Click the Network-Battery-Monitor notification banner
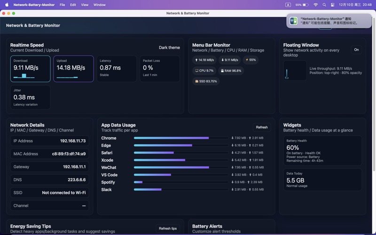Screen dimensions: 376x235 (x=329, y=21)
